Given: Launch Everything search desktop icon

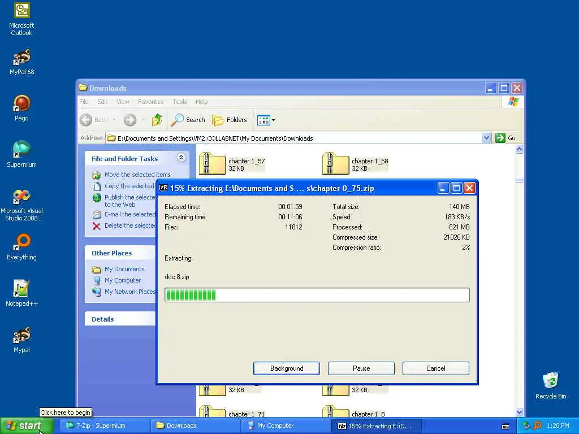Looking at the screenshot, I should 21,247.
